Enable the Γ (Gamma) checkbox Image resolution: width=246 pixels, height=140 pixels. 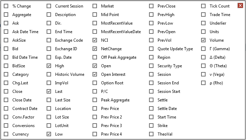[x=203, y=49]
